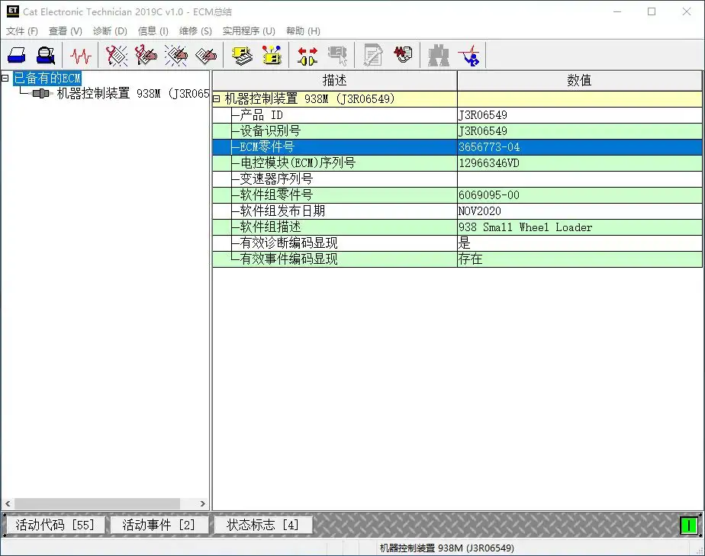Select the 产品 ID row
This screenshot has width=705, height=556.
click(x=457, y=115)
